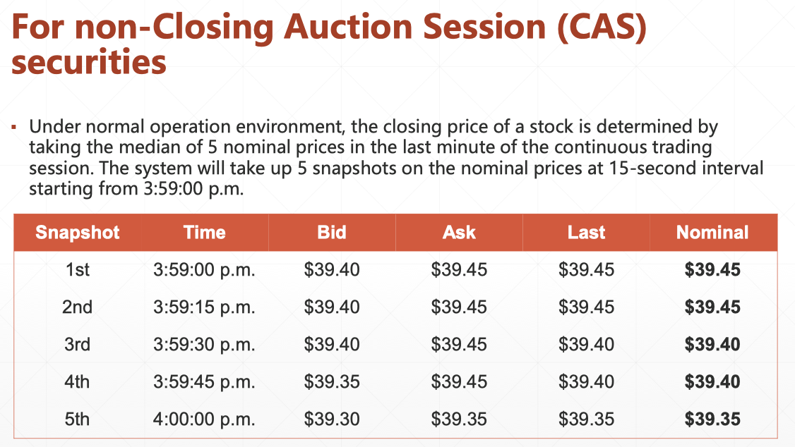Click the bullet paragraph describing closing price calculation
The height and width of the screenshot is (447, 795).
click(x=395, y=159)
